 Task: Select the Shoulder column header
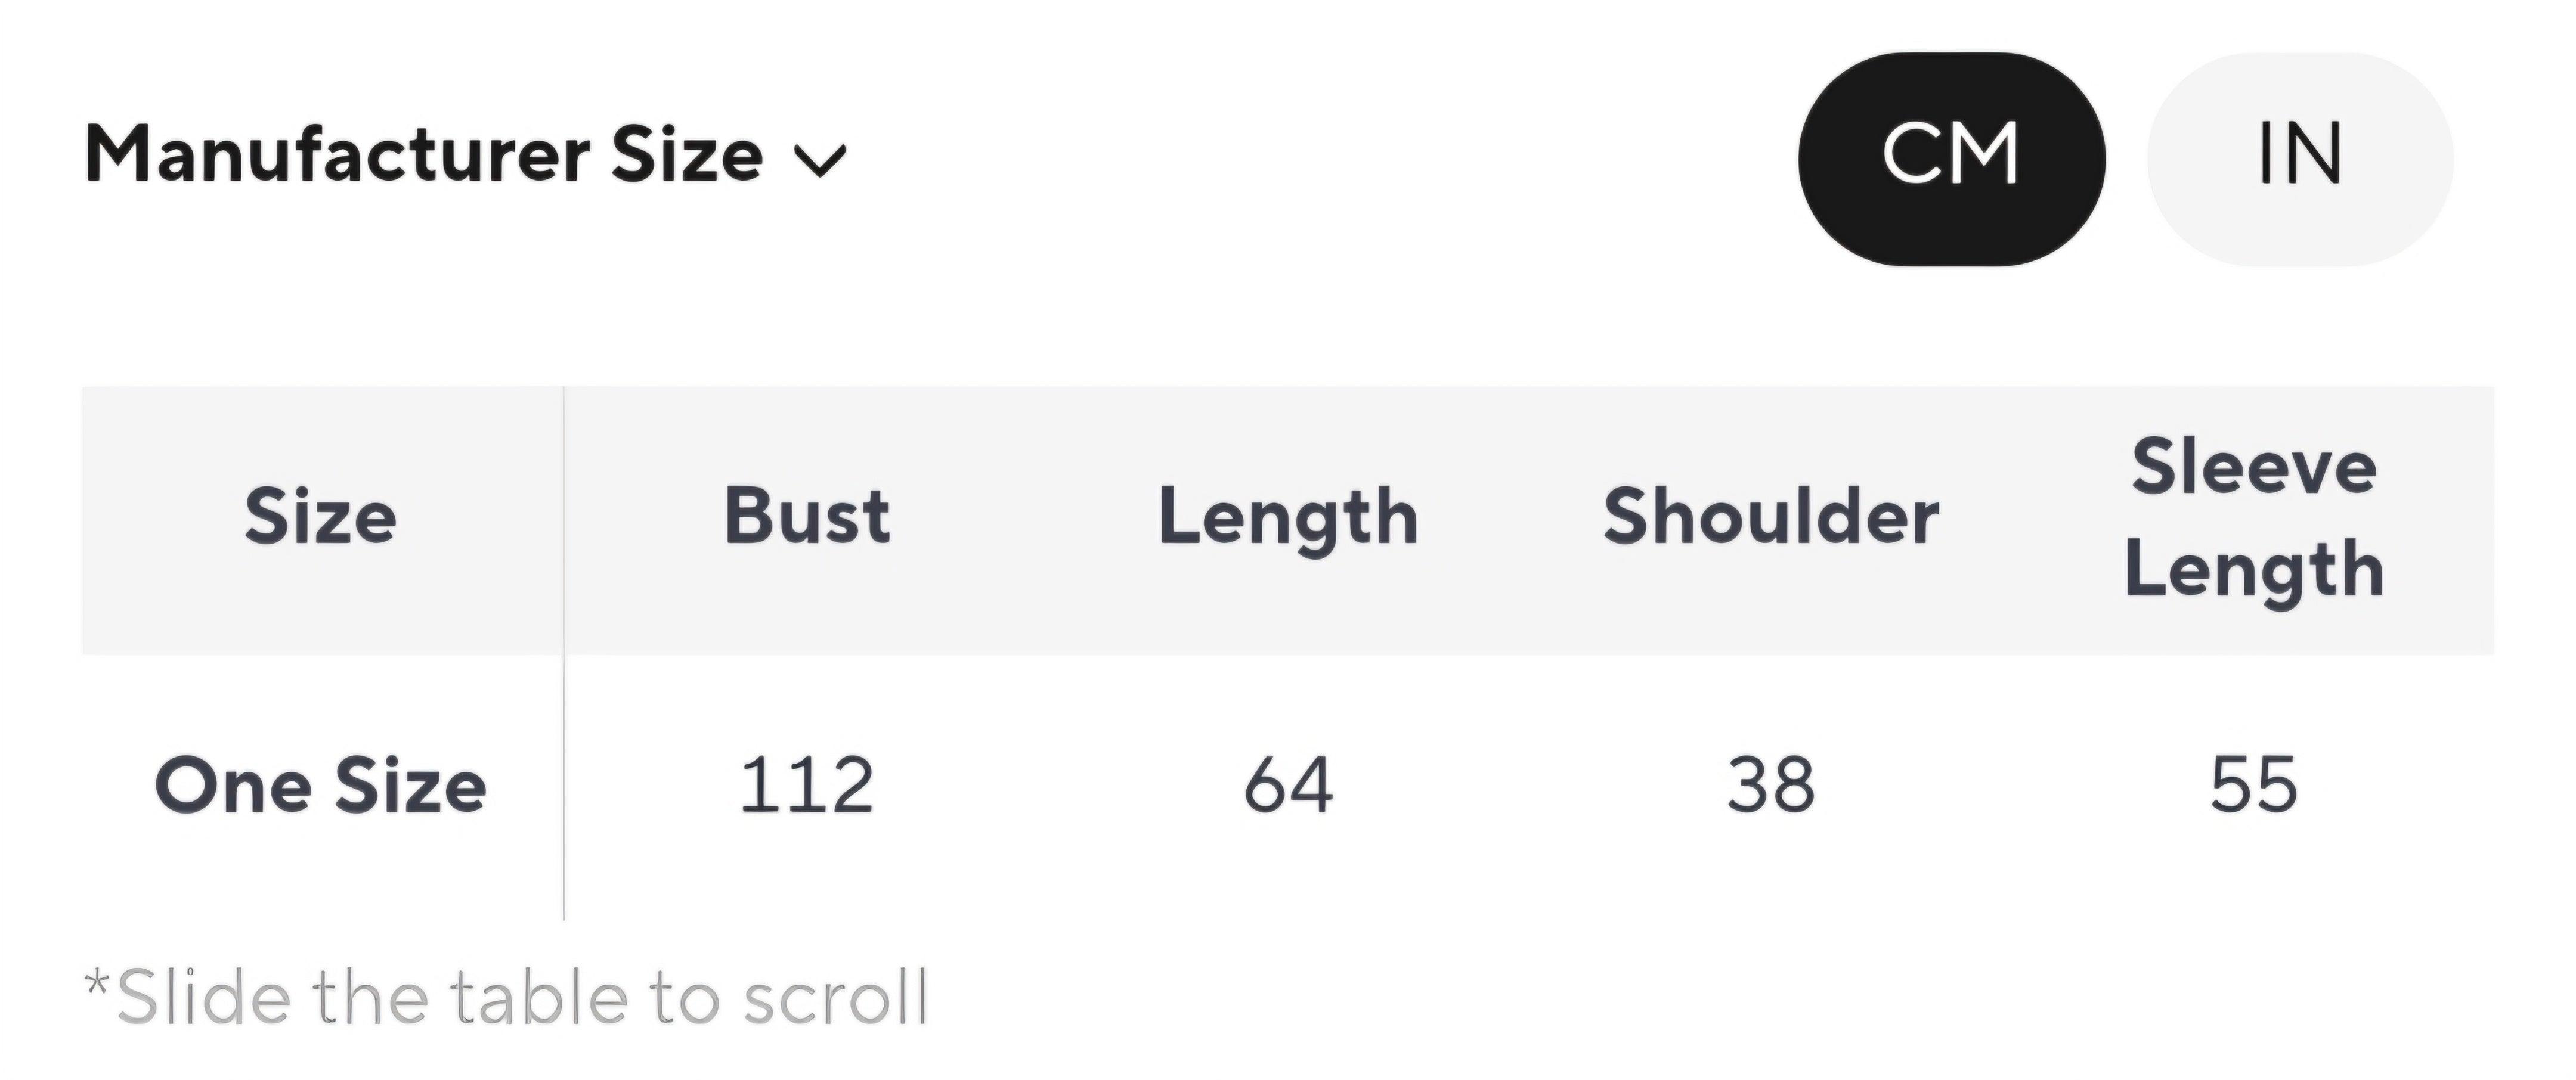1771,518
